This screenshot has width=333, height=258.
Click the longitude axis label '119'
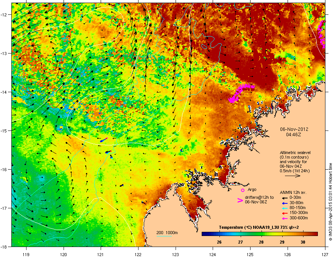tap(26, 254)
